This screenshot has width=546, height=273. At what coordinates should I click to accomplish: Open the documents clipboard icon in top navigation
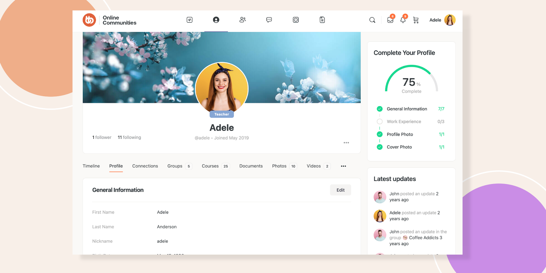(322, 20)
